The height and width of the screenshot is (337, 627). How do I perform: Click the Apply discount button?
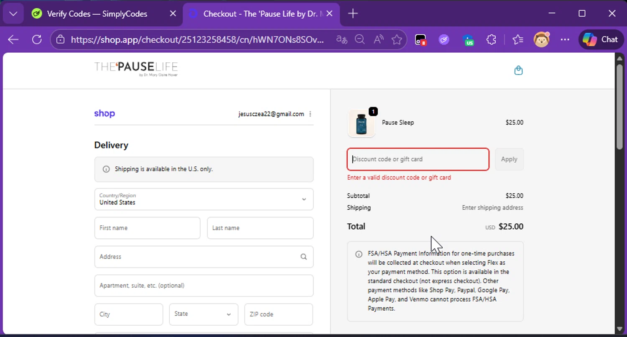(x=509, y=159)
